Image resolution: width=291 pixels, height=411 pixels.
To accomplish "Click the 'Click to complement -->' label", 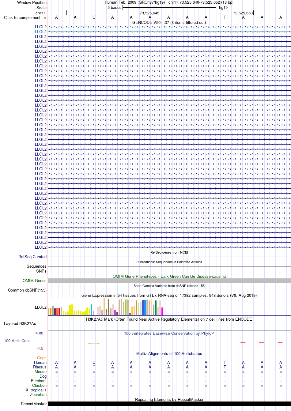I will click(x=25, y=17).
